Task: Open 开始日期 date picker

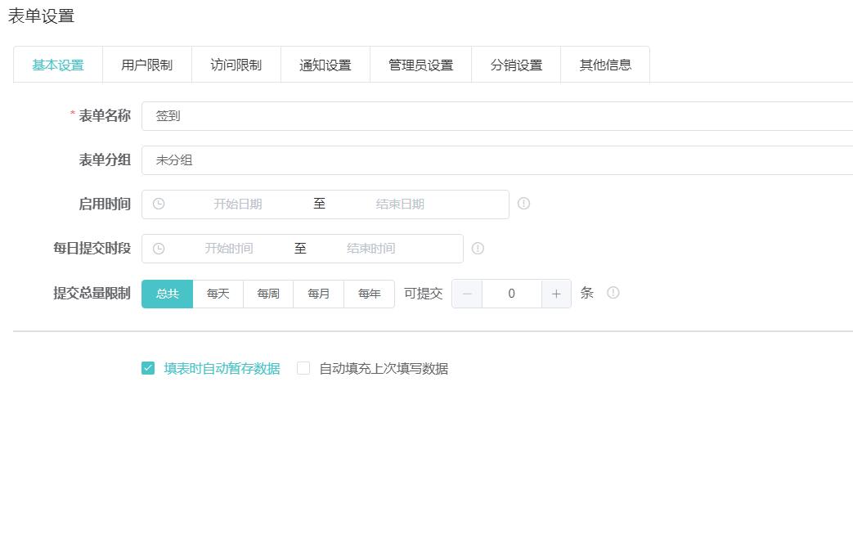Action: 238,204
